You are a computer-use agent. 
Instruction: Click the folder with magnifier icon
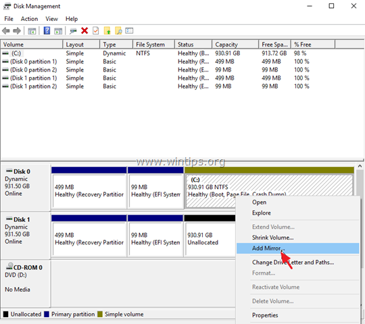[x=118, y=30]
